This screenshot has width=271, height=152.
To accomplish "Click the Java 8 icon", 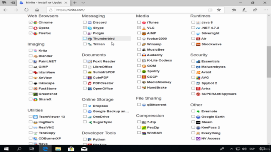I will (x=198, y=22).
